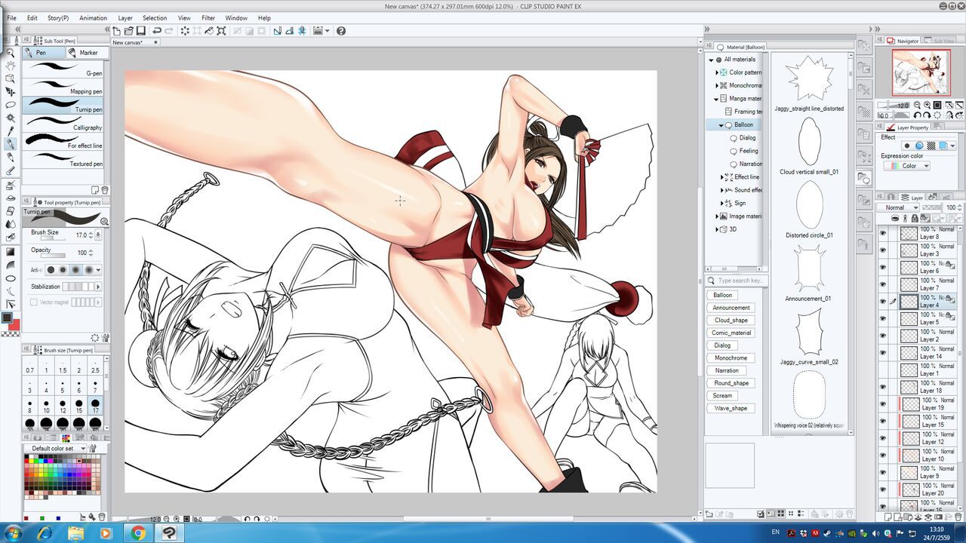The image size is (966, 543).
Task: Open the balloon material folder side tab icon
Action: 863,178
